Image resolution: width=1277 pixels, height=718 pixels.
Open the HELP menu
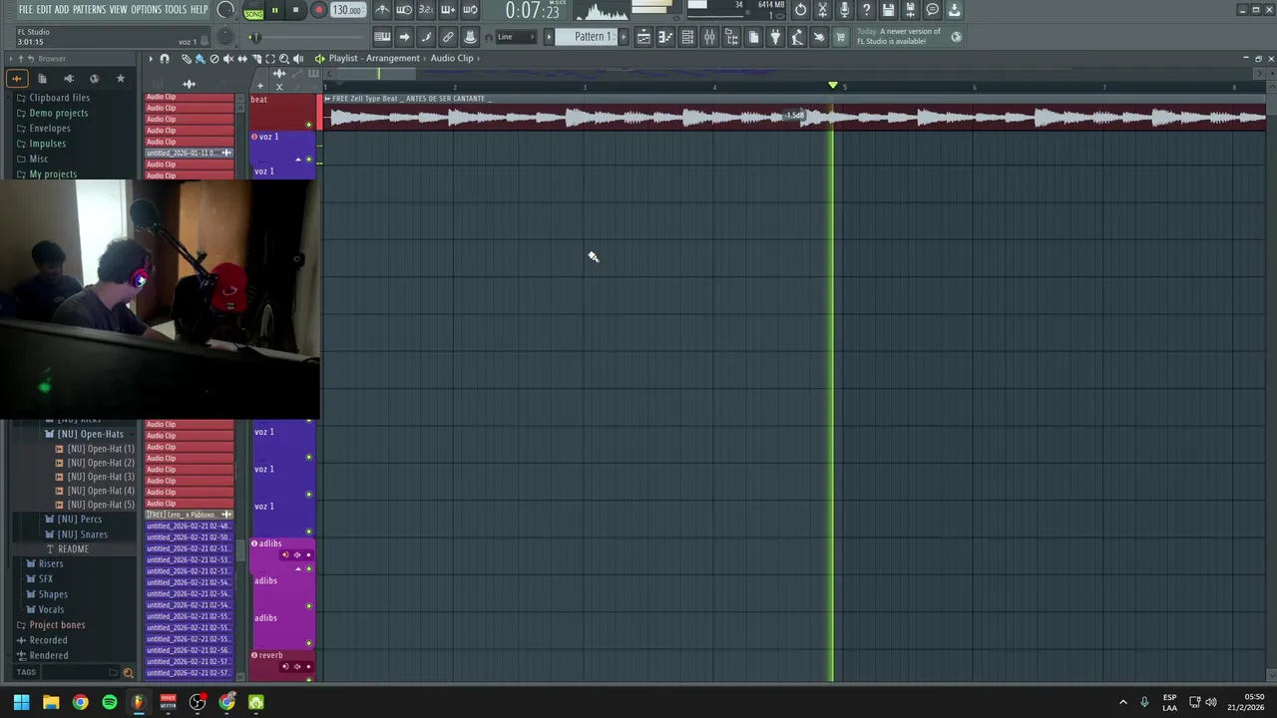[200, 10]
